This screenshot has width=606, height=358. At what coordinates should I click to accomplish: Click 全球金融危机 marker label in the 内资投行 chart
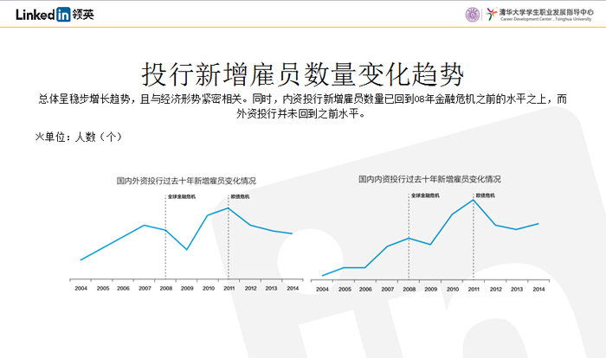pyautogui.click(x=424, y=195)
